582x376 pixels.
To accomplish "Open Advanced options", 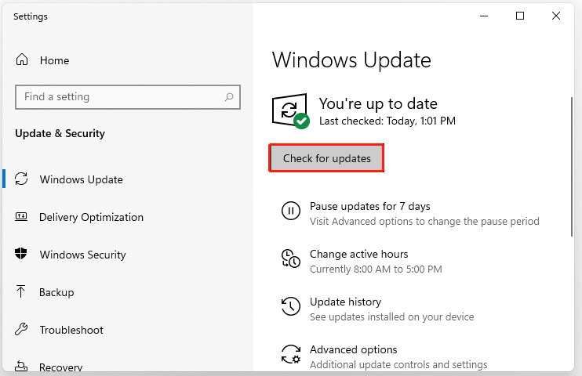I will tap(353, 349).
